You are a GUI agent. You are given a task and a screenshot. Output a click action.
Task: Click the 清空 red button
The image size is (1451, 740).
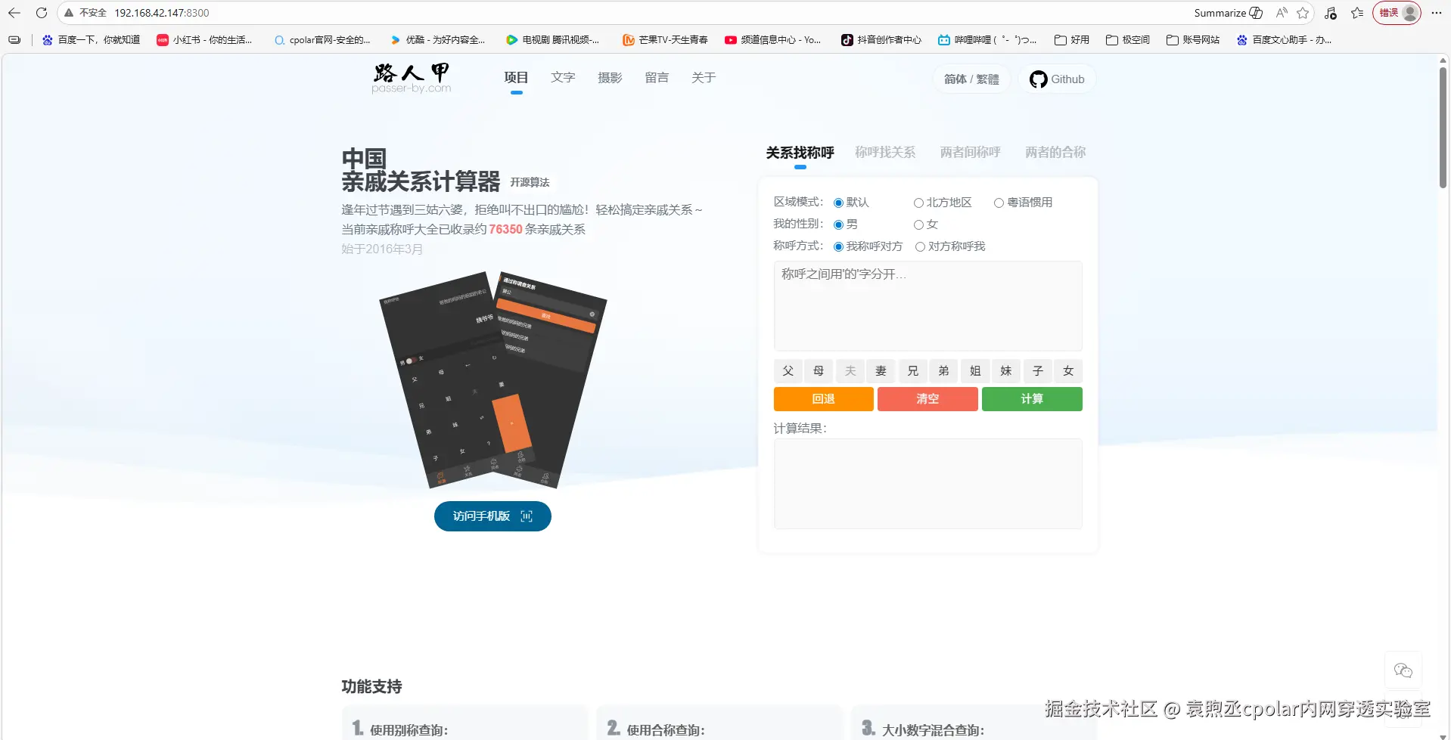927,399
